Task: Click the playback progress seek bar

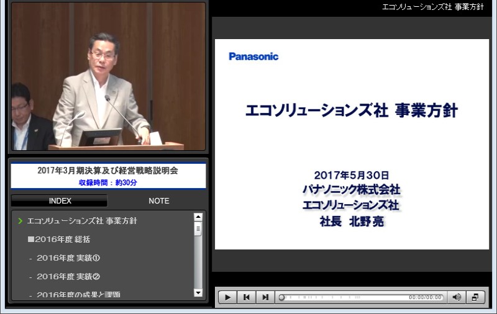Action: click(x=362, y=297)
